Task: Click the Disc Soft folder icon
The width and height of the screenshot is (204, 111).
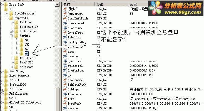Action: coord(6,4)
